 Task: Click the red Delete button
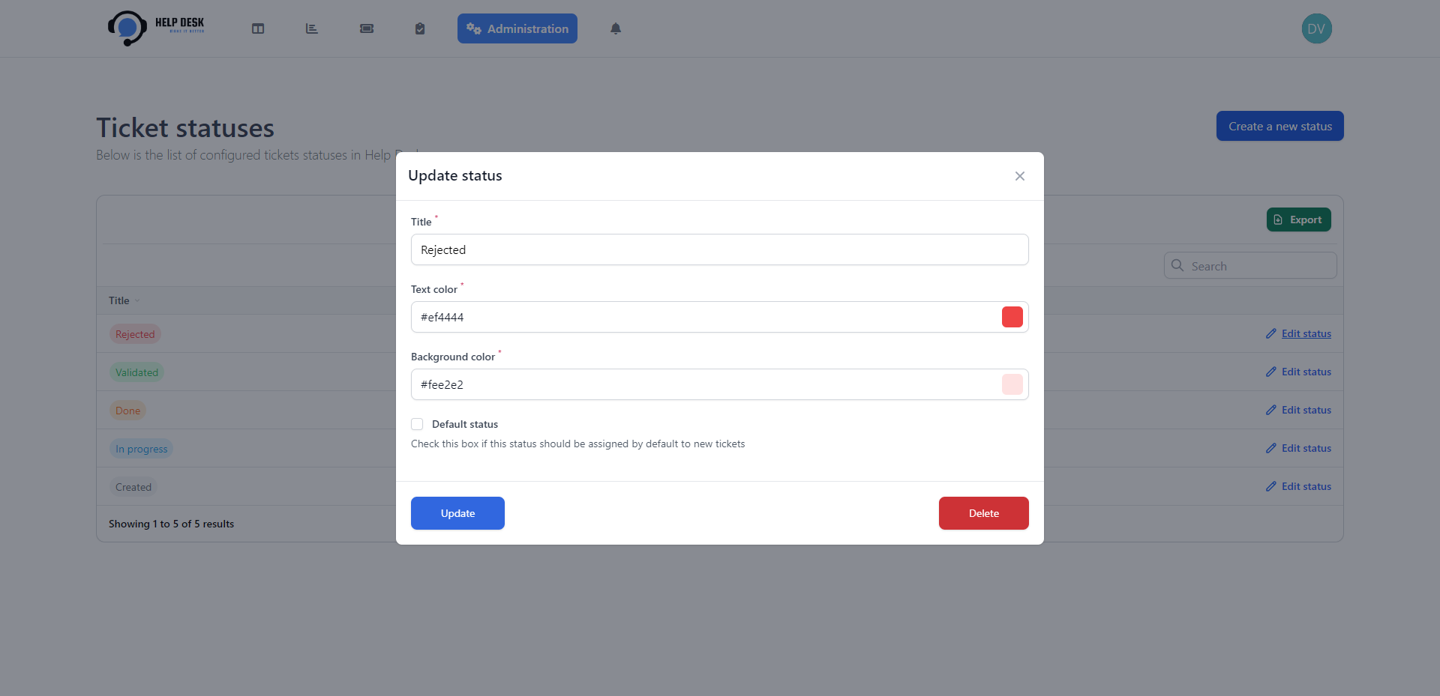pyautogui.click(x=983, y=513)
